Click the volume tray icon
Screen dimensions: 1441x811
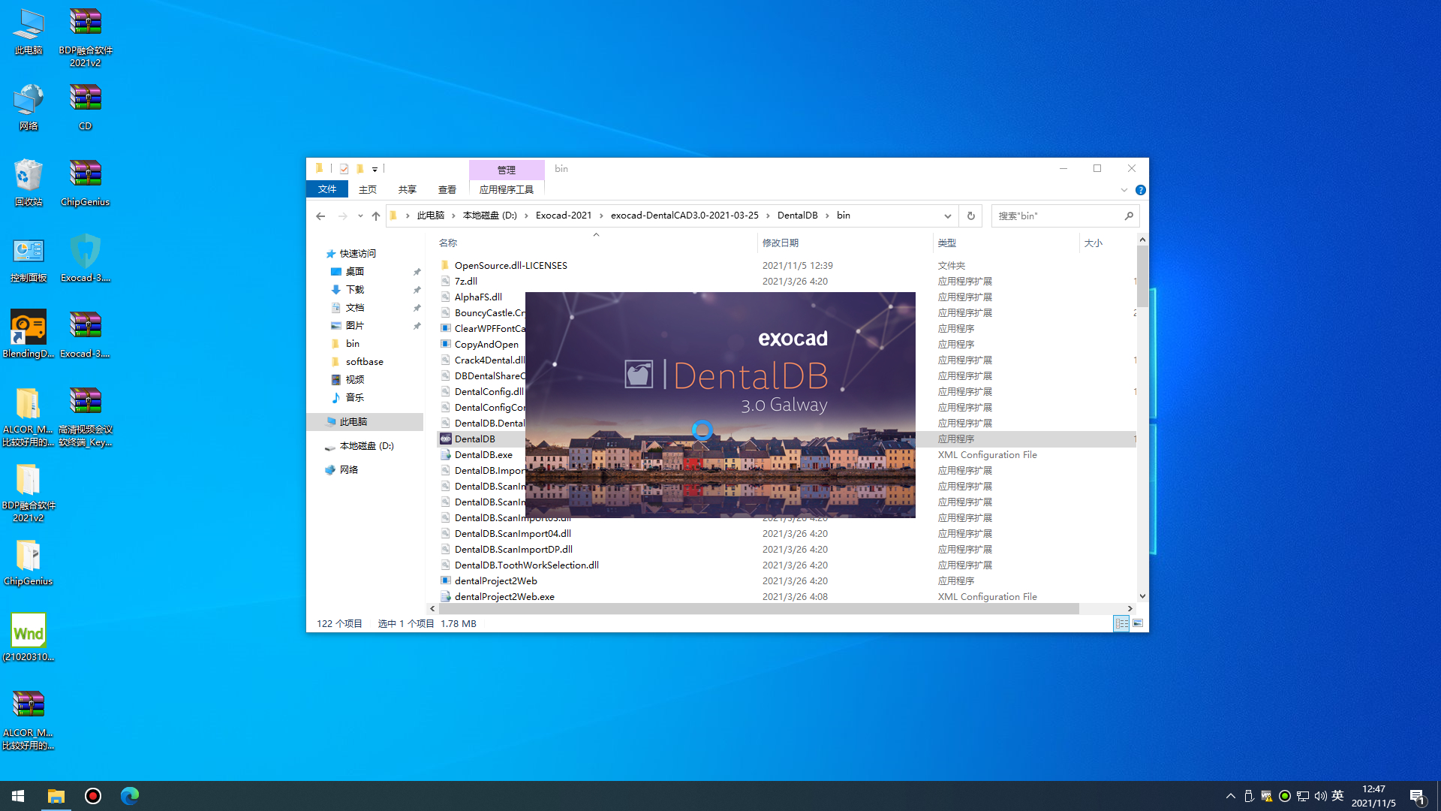coord(1320,796)
